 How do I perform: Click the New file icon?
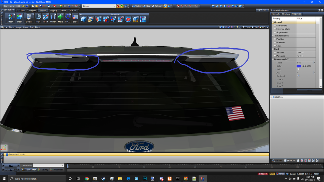pyautogui.click(x=33, y=6)
